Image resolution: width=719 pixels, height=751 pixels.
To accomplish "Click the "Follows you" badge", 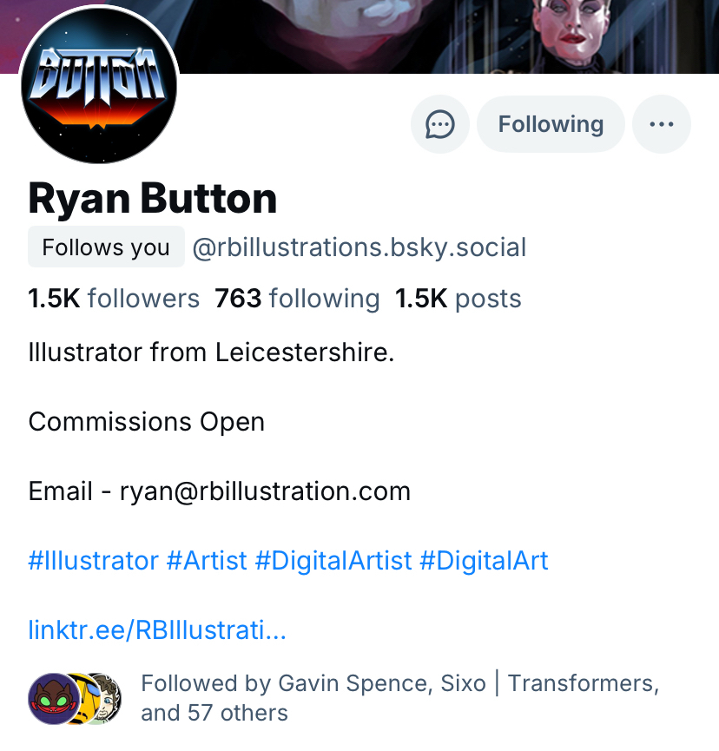I will point(106,247).
